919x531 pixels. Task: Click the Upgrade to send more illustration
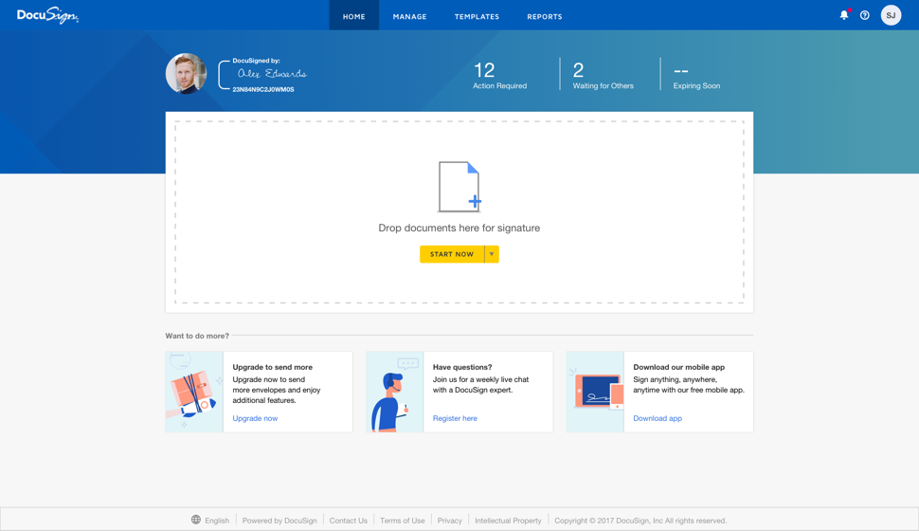click(x=194, y=392)
